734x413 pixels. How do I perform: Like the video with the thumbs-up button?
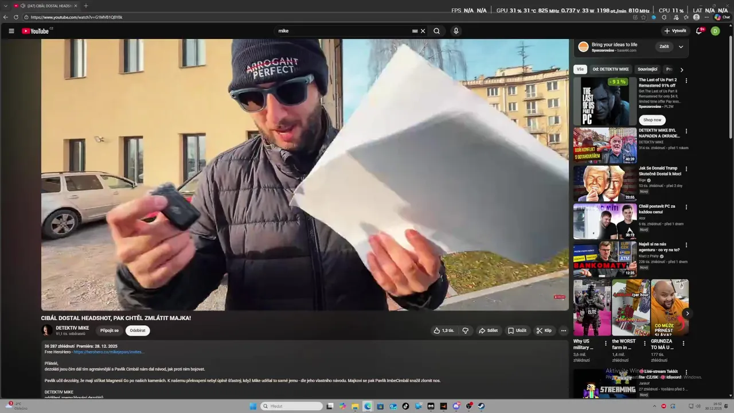444,330
